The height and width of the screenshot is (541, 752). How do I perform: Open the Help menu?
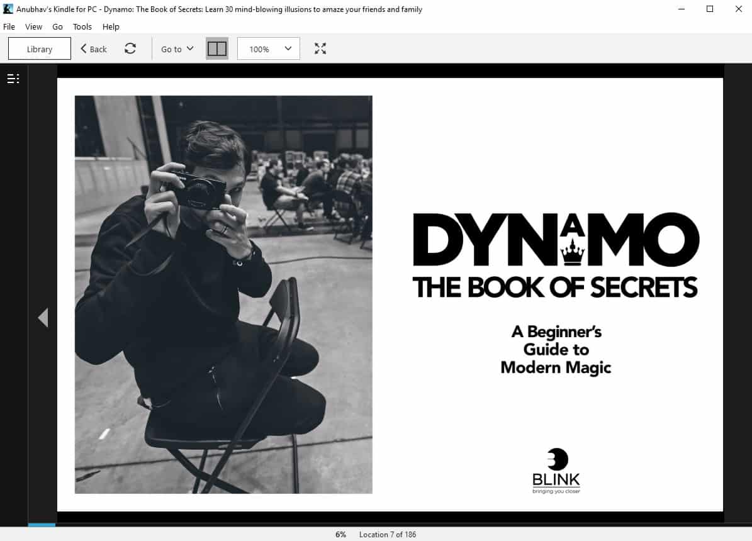[111, 26]
